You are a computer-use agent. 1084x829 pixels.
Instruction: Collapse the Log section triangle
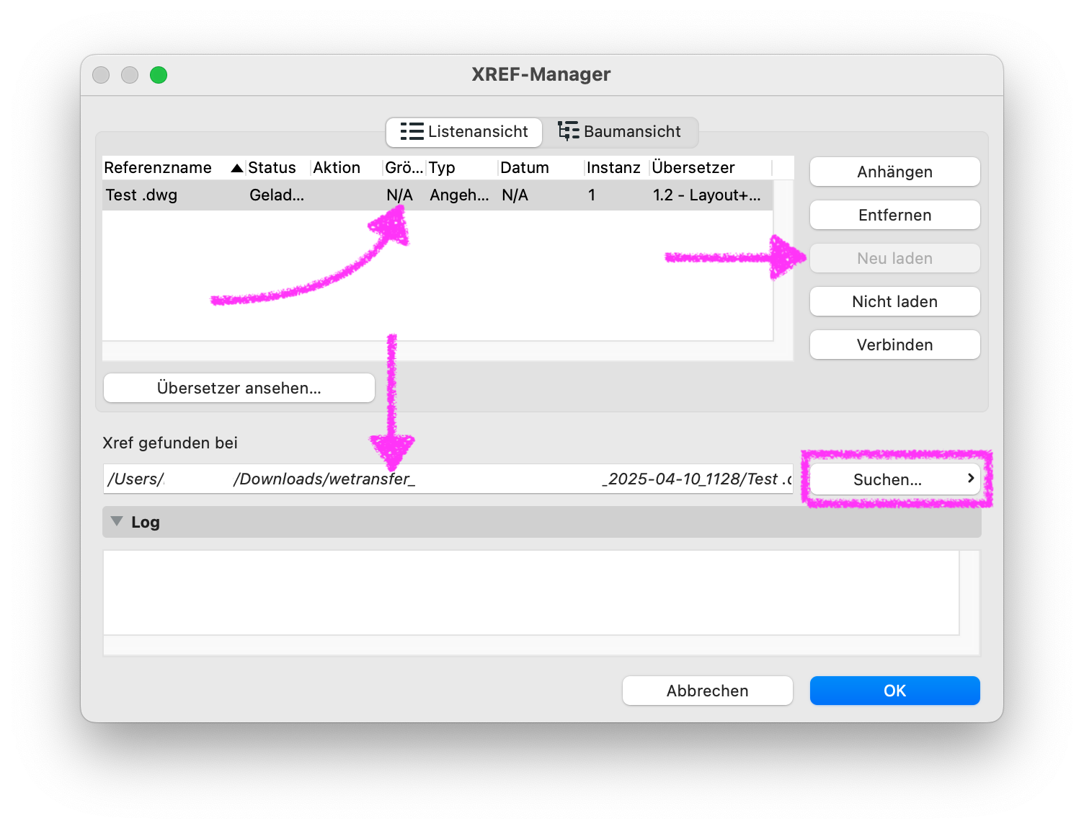coord(117,521)
